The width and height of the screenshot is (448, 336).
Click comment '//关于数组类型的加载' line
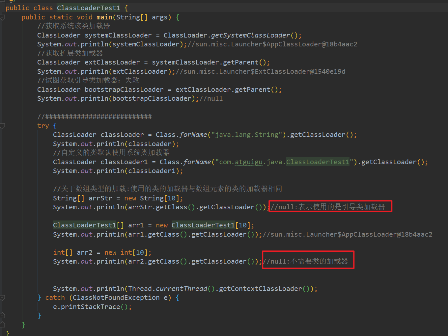168,189
